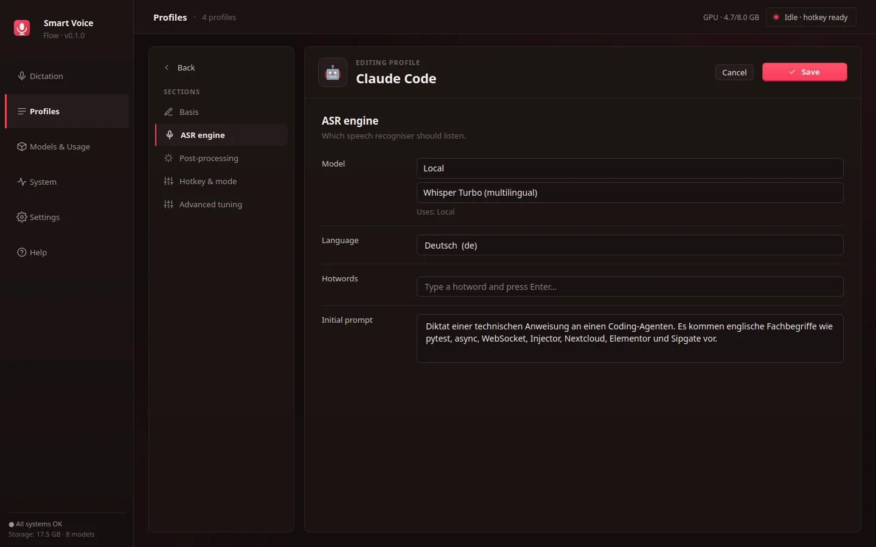The image size is (876, 547).
Task: Click the Settings gear icon
Action: (22, 217)
